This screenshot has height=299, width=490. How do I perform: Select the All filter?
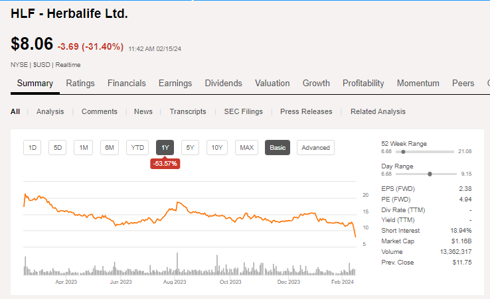tap(15, 111)
